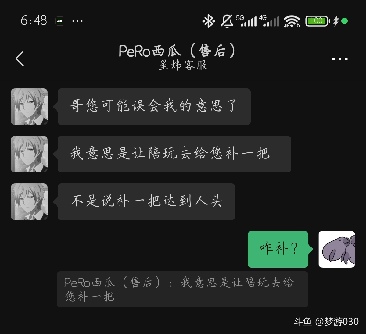Open the three-dot chat options menu
The height and width of the screenshot is (334, 366).
tap(340, 59)
